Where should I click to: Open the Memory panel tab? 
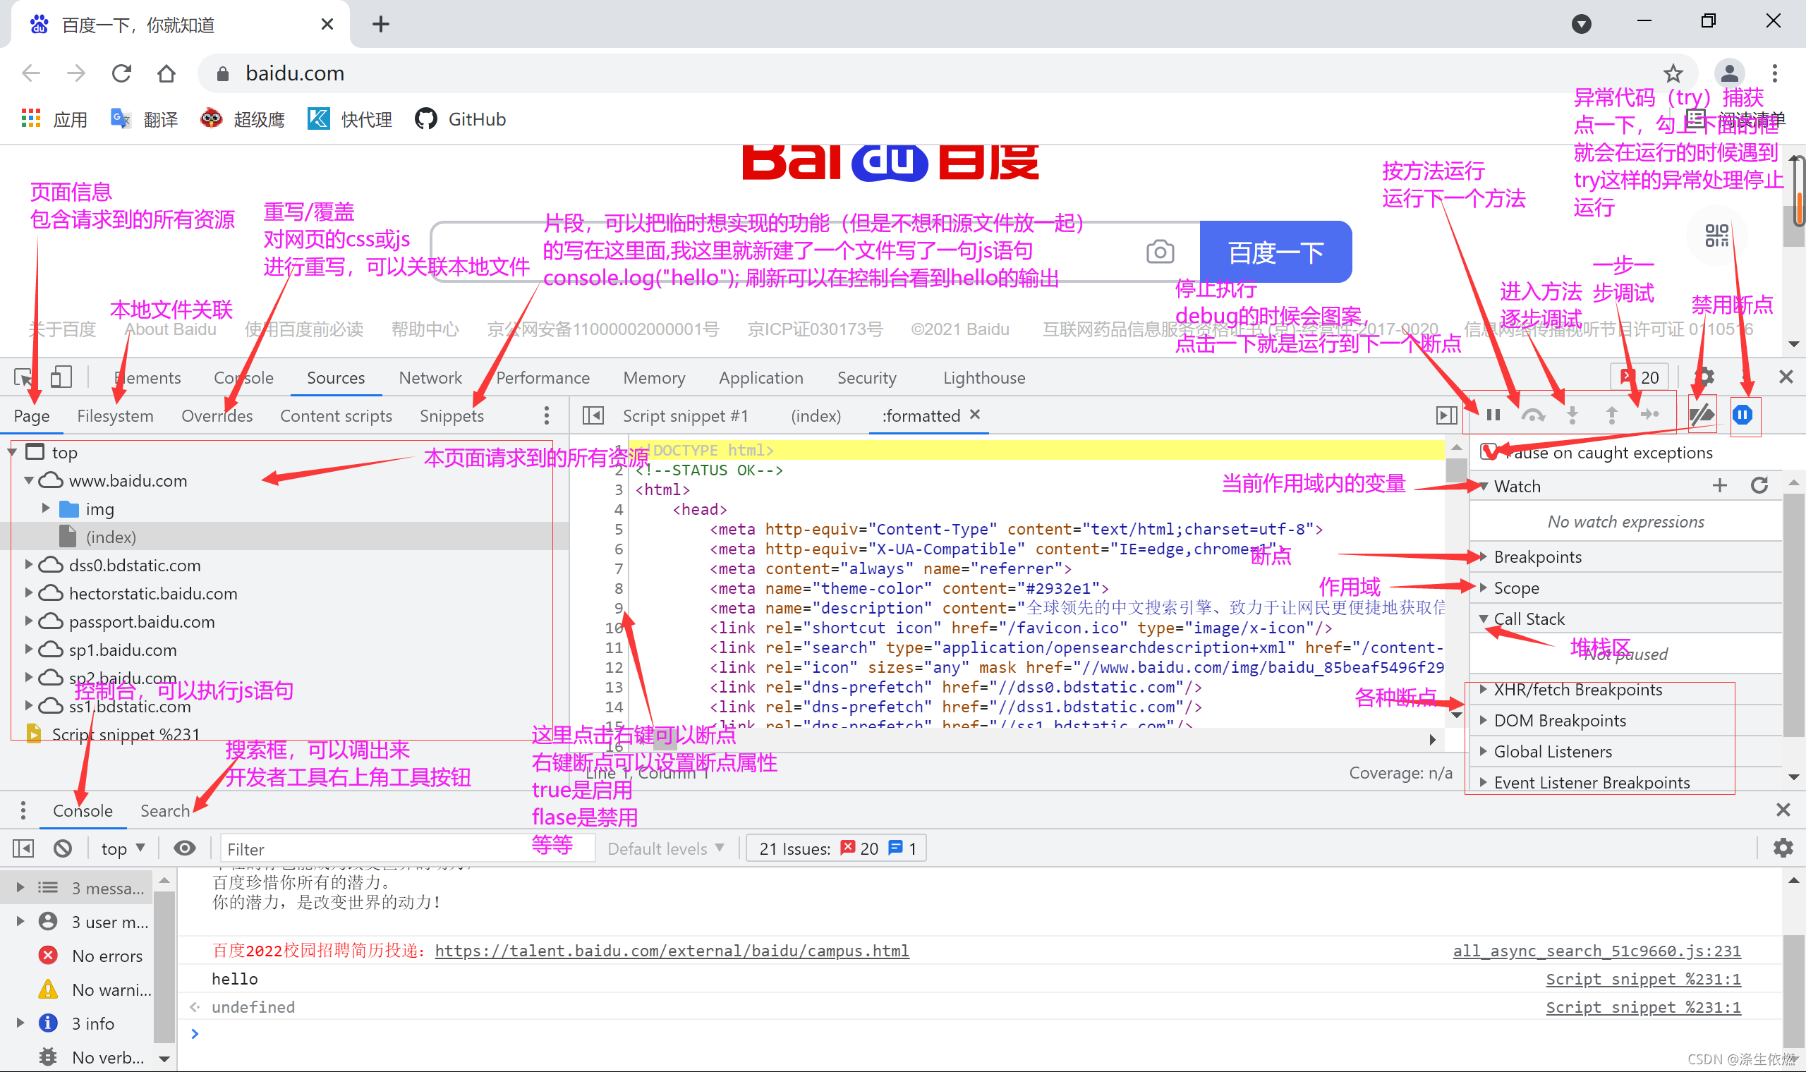(x=655, y=378)
